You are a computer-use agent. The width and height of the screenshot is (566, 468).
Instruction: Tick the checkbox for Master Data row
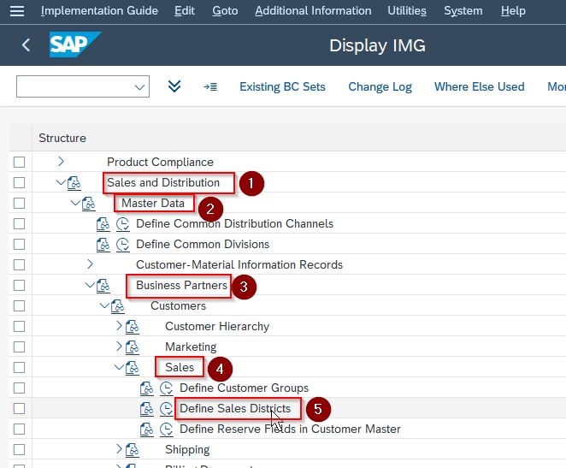coord(19,204)
